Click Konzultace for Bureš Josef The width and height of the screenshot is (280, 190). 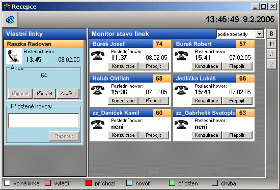[123, 66]
